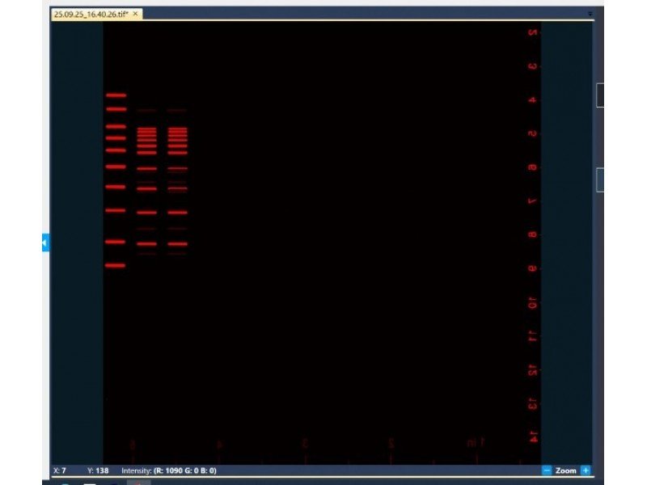The width and height of the screenshot is (647, 485).
Task: Click the upper box on right panel edge
Action: click(600, 95)
